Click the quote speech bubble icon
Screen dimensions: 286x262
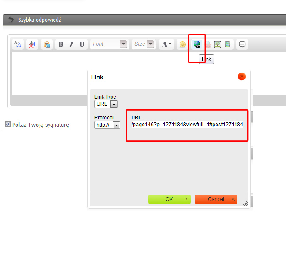tap(242, 44)
